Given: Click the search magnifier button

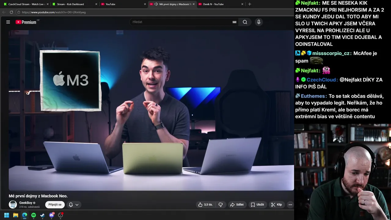Looking at the screenshot, I should tap(245, 22).
